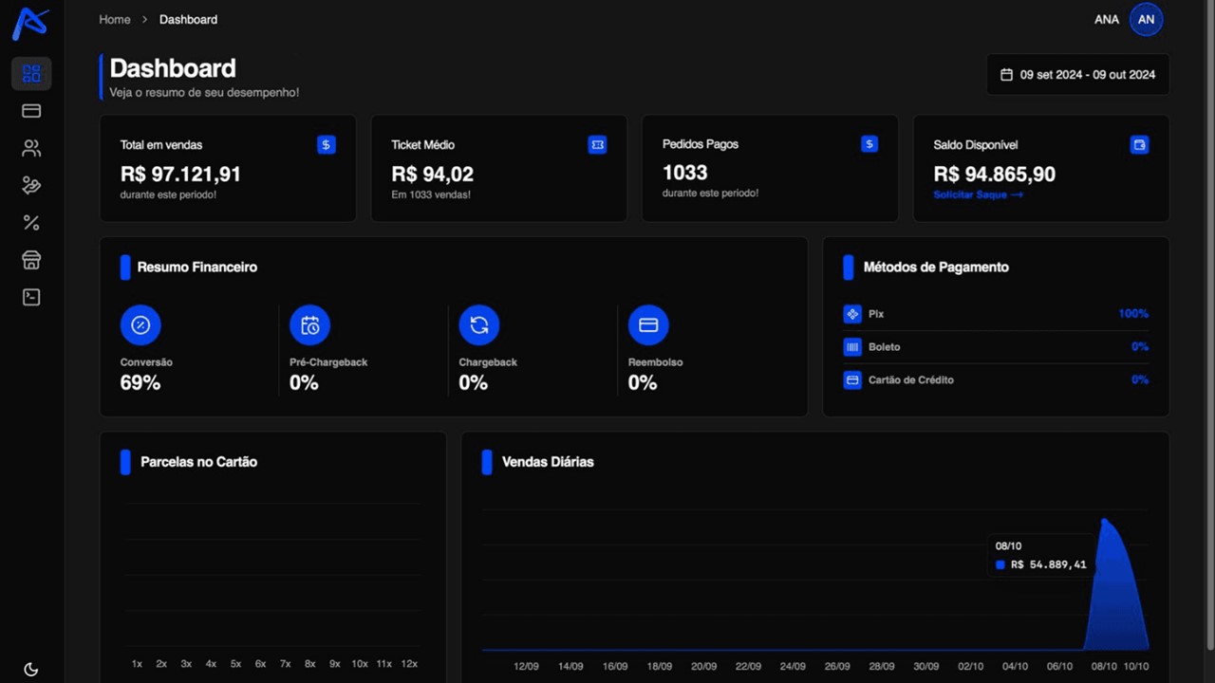
Task: Click Dashboard breadcrumb item
Action: tap(188, 19)
